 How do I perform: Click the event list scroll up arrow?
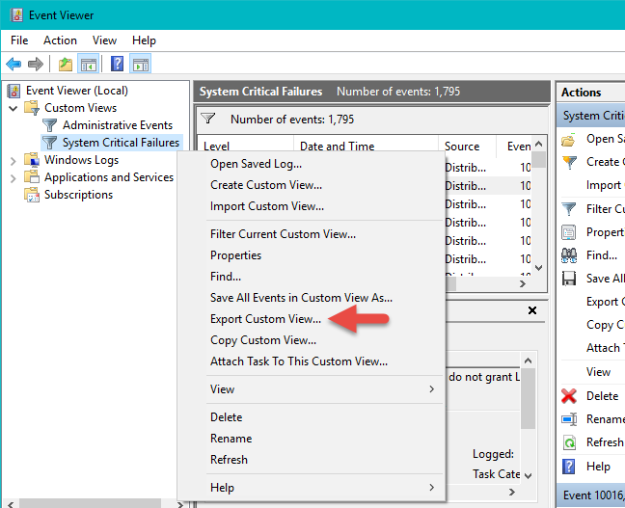coord(538,144)
